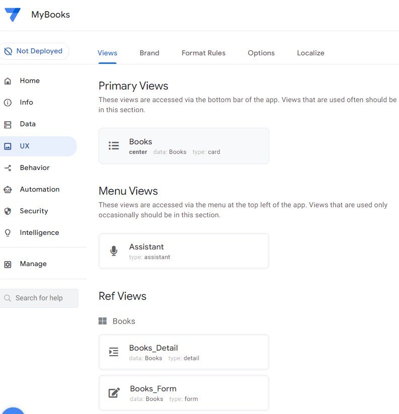Open the Security shield section
Screen dimensions: 399x414
tap(34, 211)
